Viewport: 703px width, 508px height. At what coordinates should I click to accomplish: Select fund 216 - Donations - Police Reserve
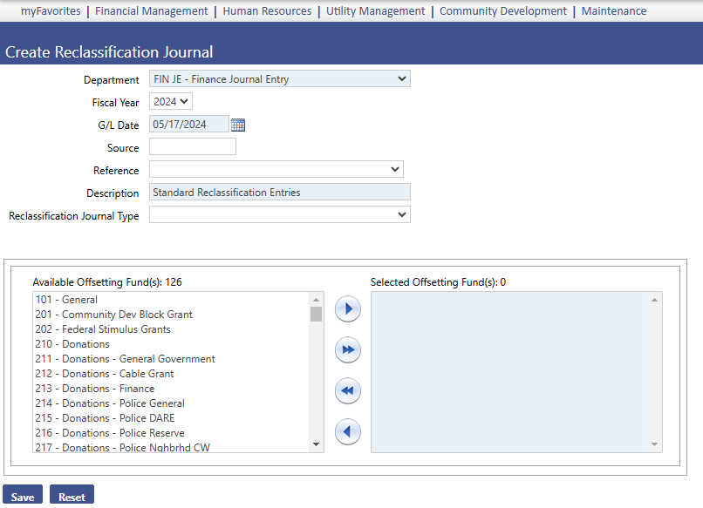coord(171,433)
